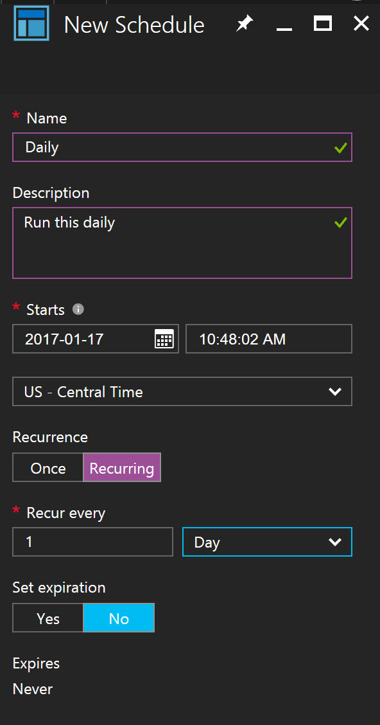Screen dimensions: 380x725
Task: Set expiration to Yes
Action: click(x=48, y=618)
